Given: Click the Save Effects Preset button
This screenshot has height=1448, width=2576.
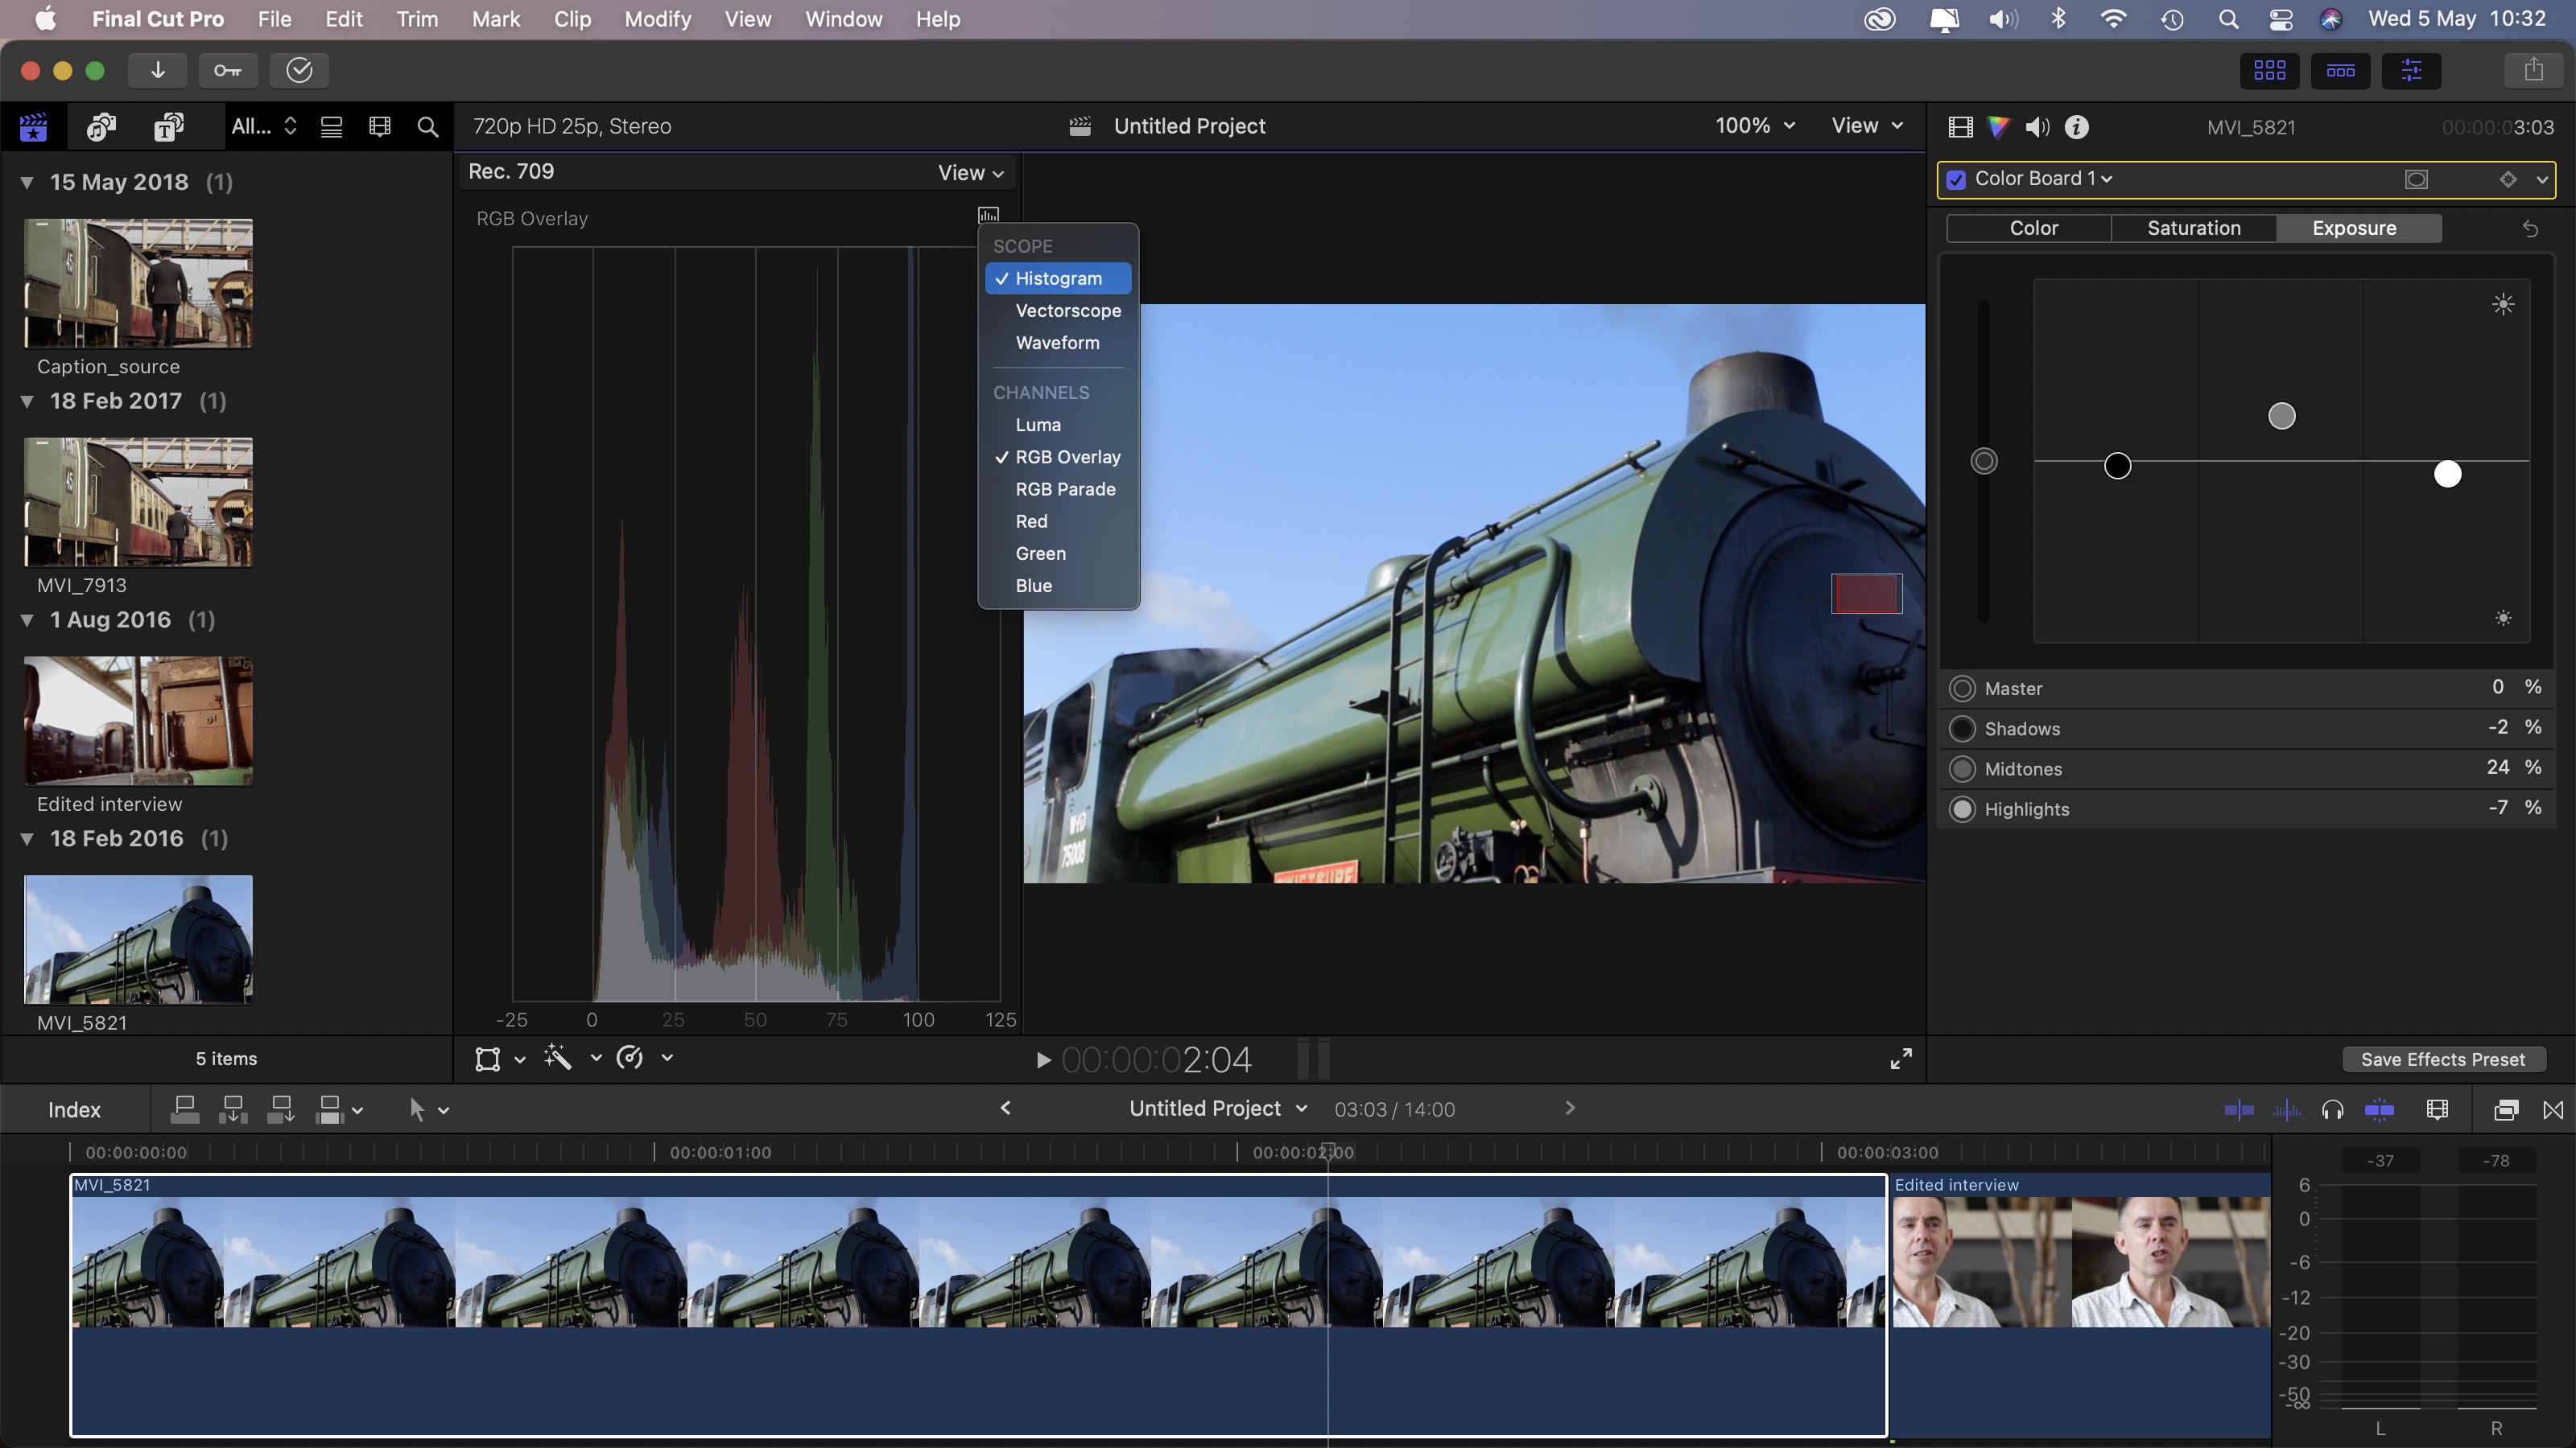Looking at the screenshot, I should pyautogui.click(x=2442, y=1059).
